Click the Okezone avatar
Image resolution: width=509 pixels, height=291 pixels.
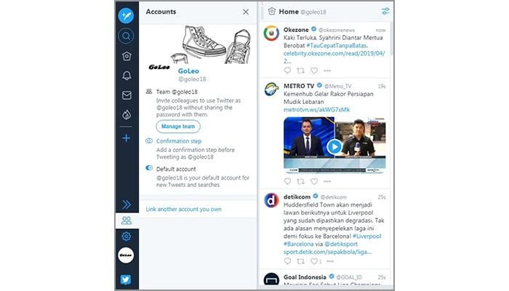pos(271,33)
